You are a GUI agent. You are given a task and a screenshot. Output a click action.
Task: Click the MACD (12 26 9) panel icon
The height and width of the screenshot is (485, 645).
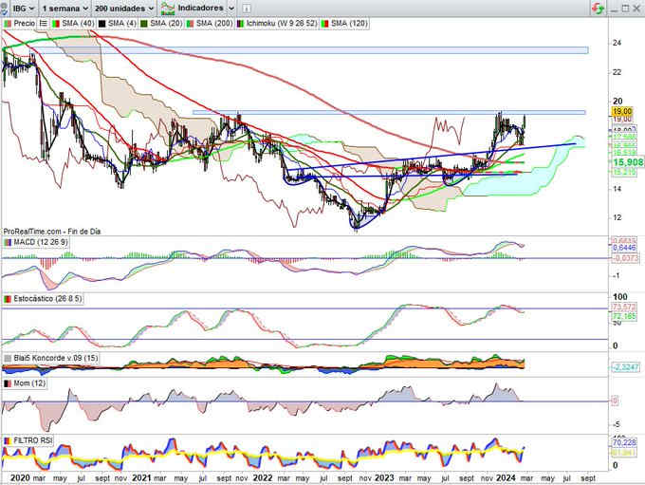(x=7, y=242)
